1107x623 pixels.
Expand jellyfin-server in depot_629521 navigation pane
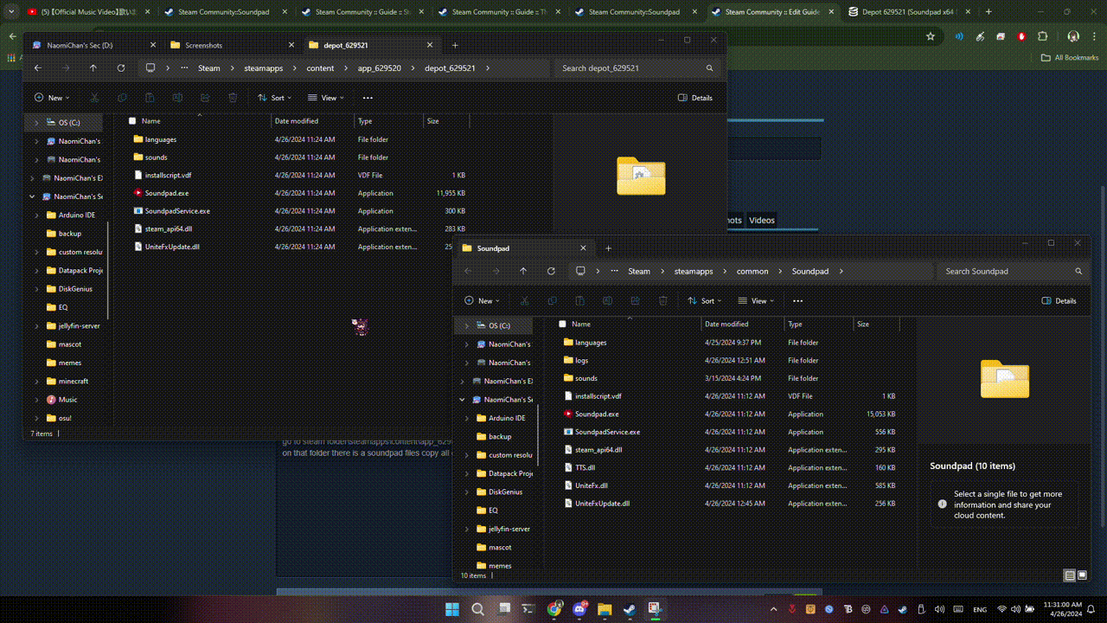36,326
